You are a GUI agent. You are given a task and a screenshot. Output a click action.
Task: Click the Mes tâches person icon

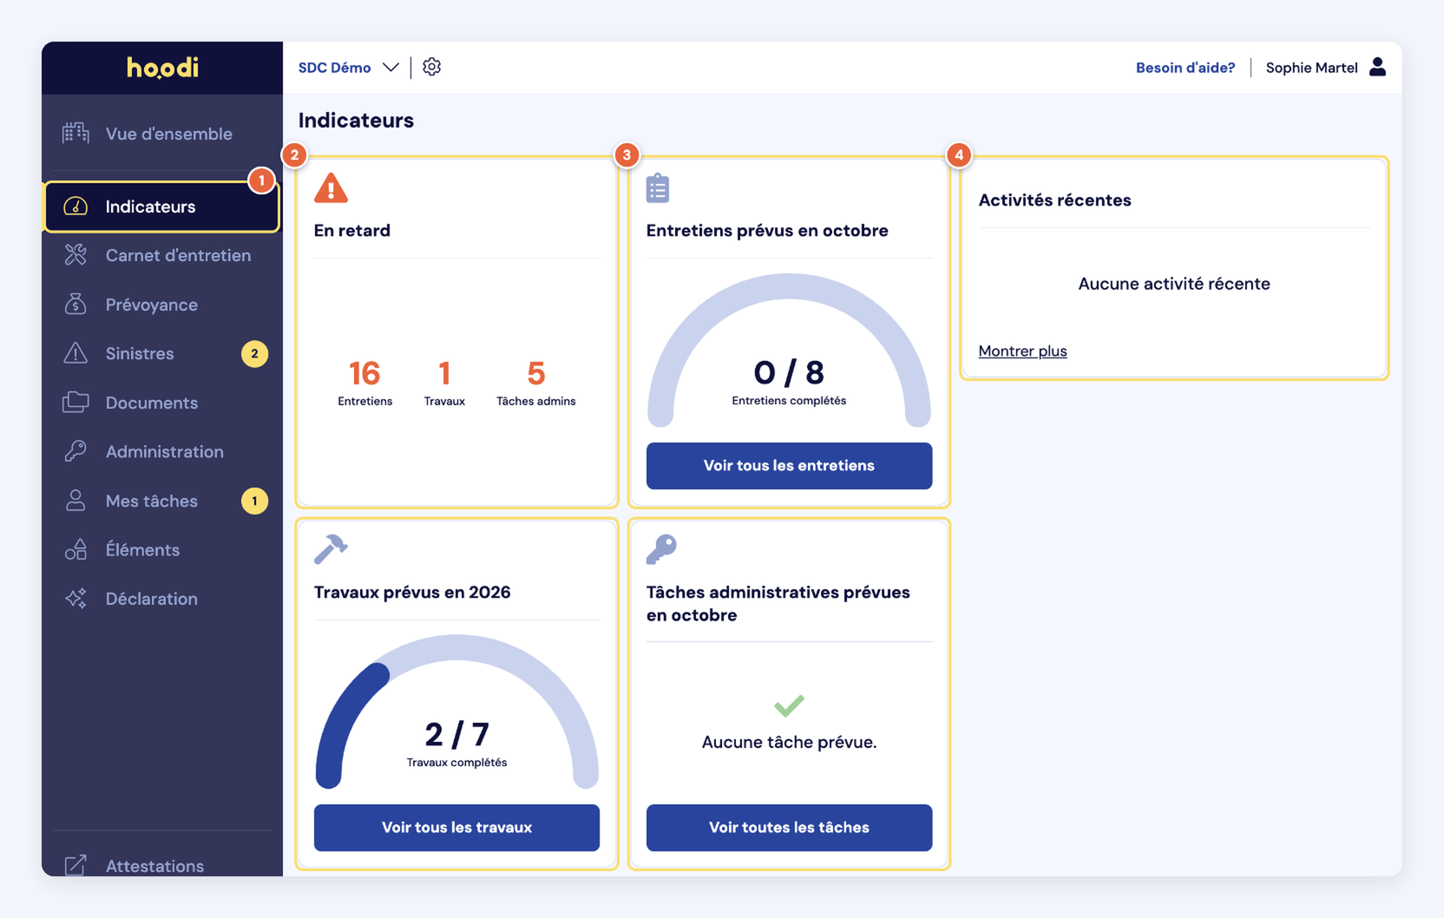click(75, 501)
